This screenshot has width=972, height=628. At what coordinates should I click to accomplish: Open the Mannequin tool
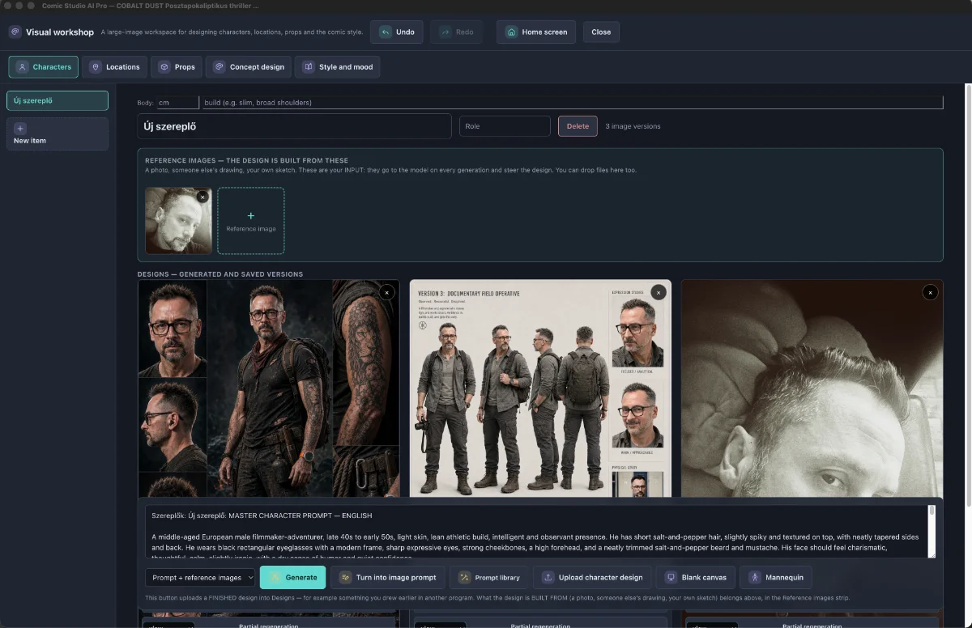pyautogui.click(x=776, y=578)
